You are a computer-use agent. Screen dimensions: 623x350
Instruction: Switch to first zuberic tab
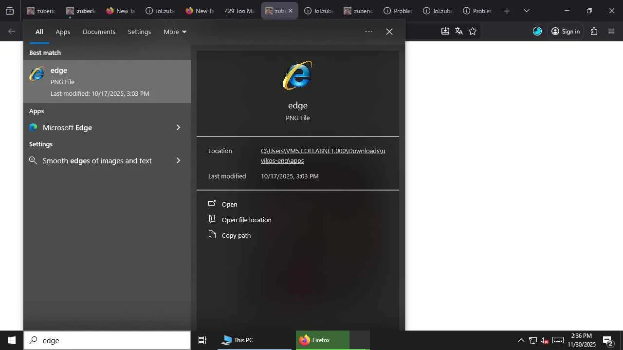point(41,11)
